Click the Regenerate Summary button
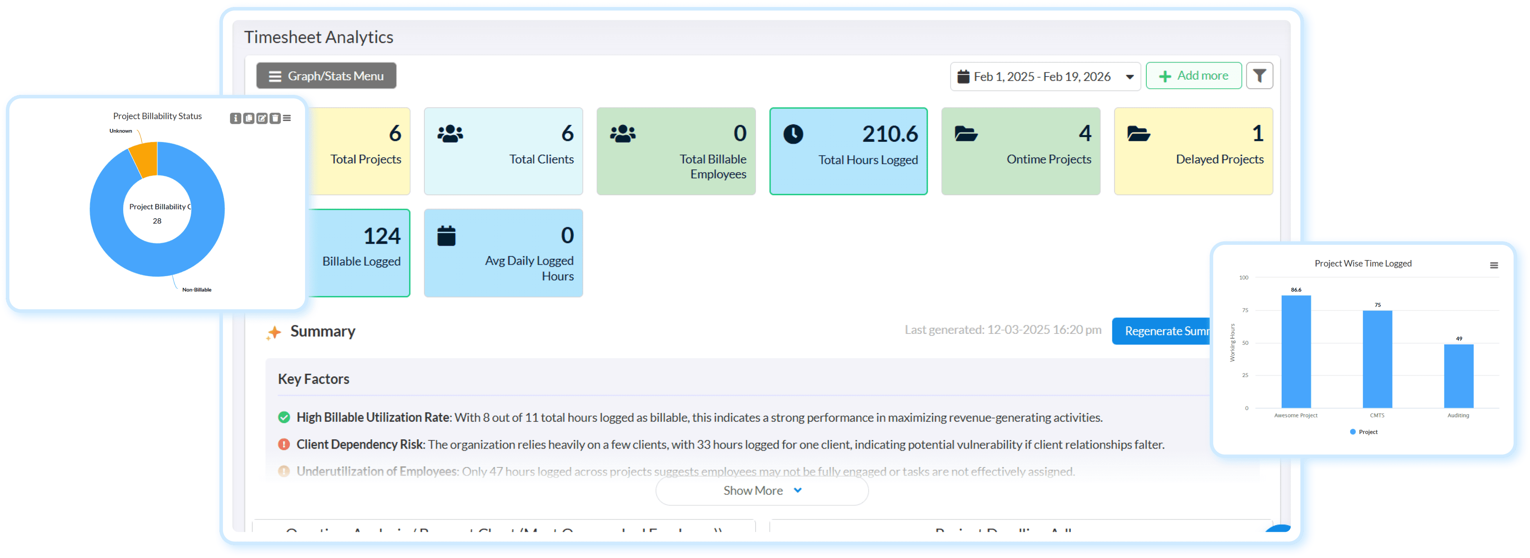 pos(1161,331)
